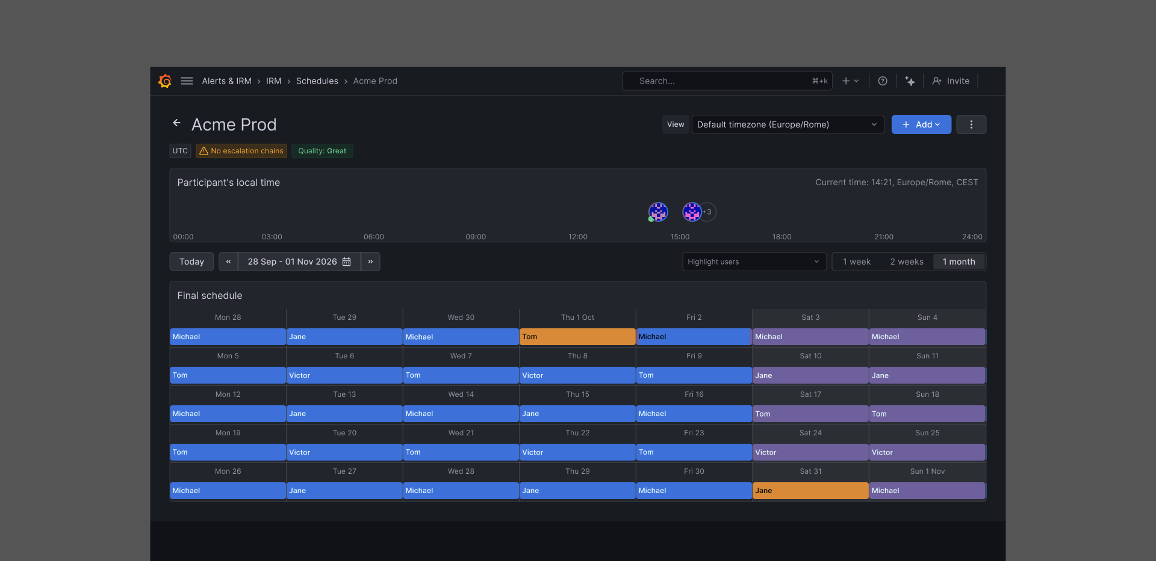The height and width of the screenshot is (561, 1156).
Task: Click the No escalation chains warning badge
Action: pyautogui.click(x=241, y=151)
